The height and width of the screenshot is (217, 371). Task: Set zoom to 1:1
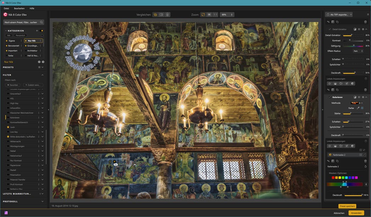pyautogui.click(x=215, y=15)
